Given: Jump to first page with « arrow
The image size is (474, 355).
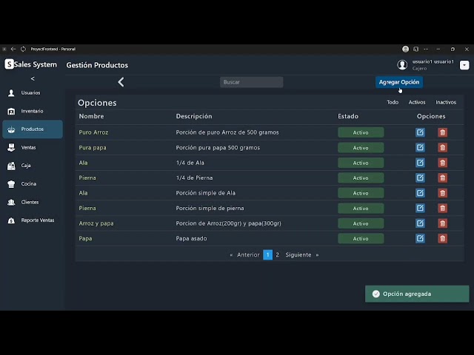Looking at the screenshot, I should 231,255.
